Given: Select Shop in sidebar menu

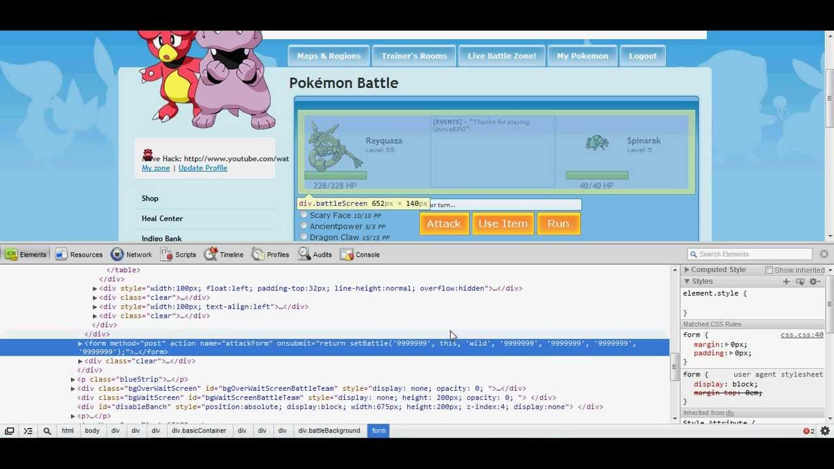Looking at the screenshot, I should [x=150, y=198].
